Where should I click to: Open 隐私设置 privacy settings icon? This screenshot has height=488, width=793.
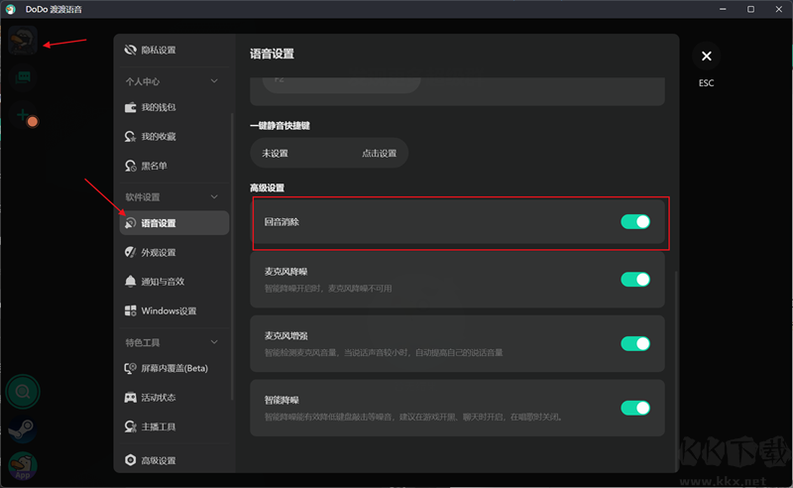(x=131, y=50)
